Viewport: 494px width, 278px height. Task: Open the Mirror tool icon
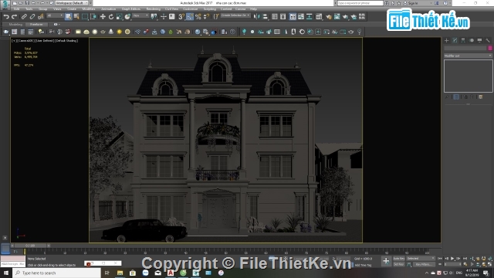257,16
